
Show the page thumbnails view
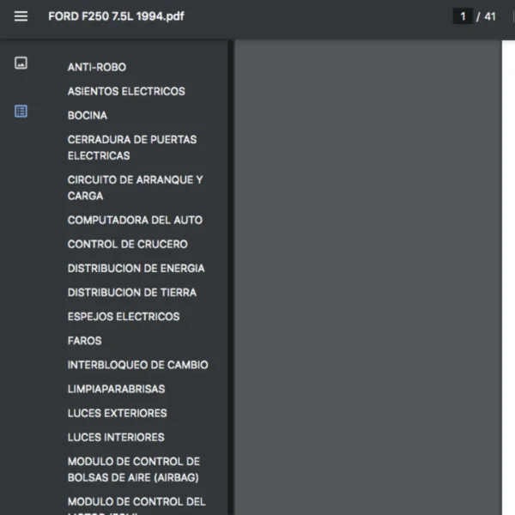(21, 63)
